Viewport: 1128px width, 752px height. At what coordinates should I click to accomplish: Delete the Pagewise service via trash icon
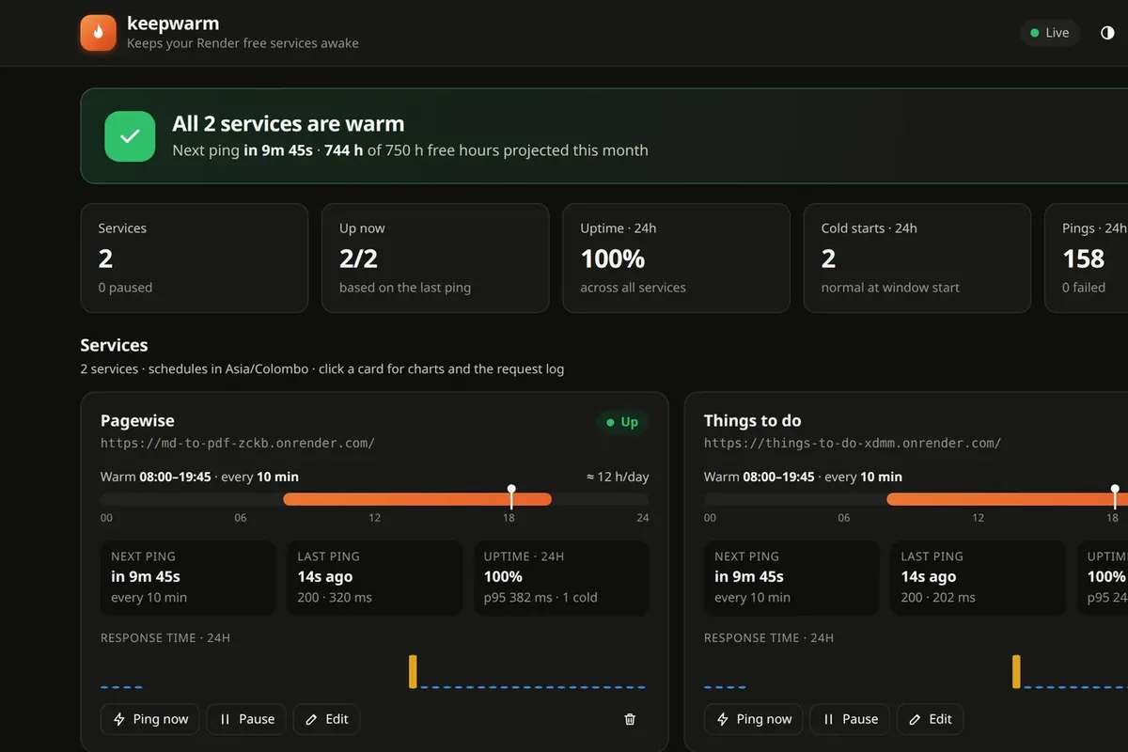[630, 719]
